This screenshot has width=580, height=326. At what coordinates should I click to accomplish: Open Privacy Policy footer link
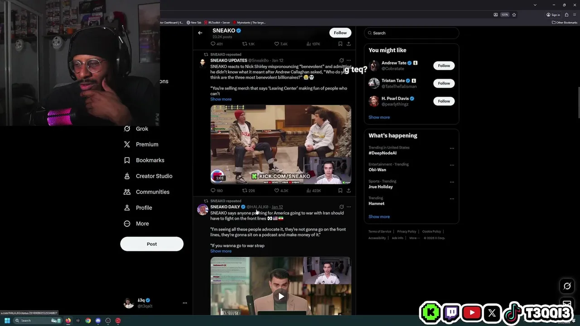click(406, 232)
